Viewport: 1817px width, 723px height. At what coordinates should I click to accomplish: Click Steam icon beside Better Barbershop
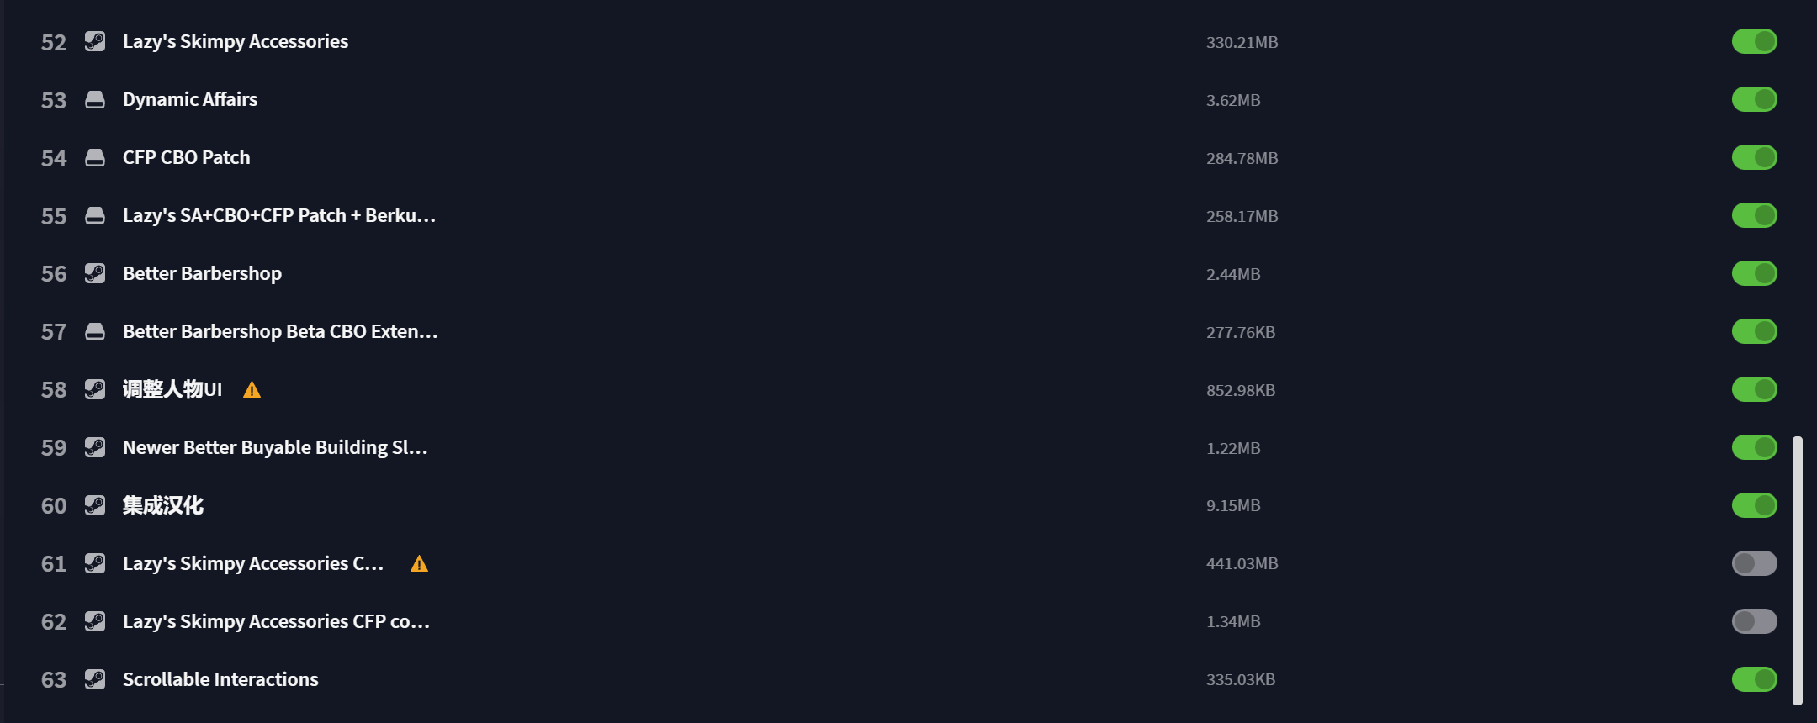(x=95, y=273)
